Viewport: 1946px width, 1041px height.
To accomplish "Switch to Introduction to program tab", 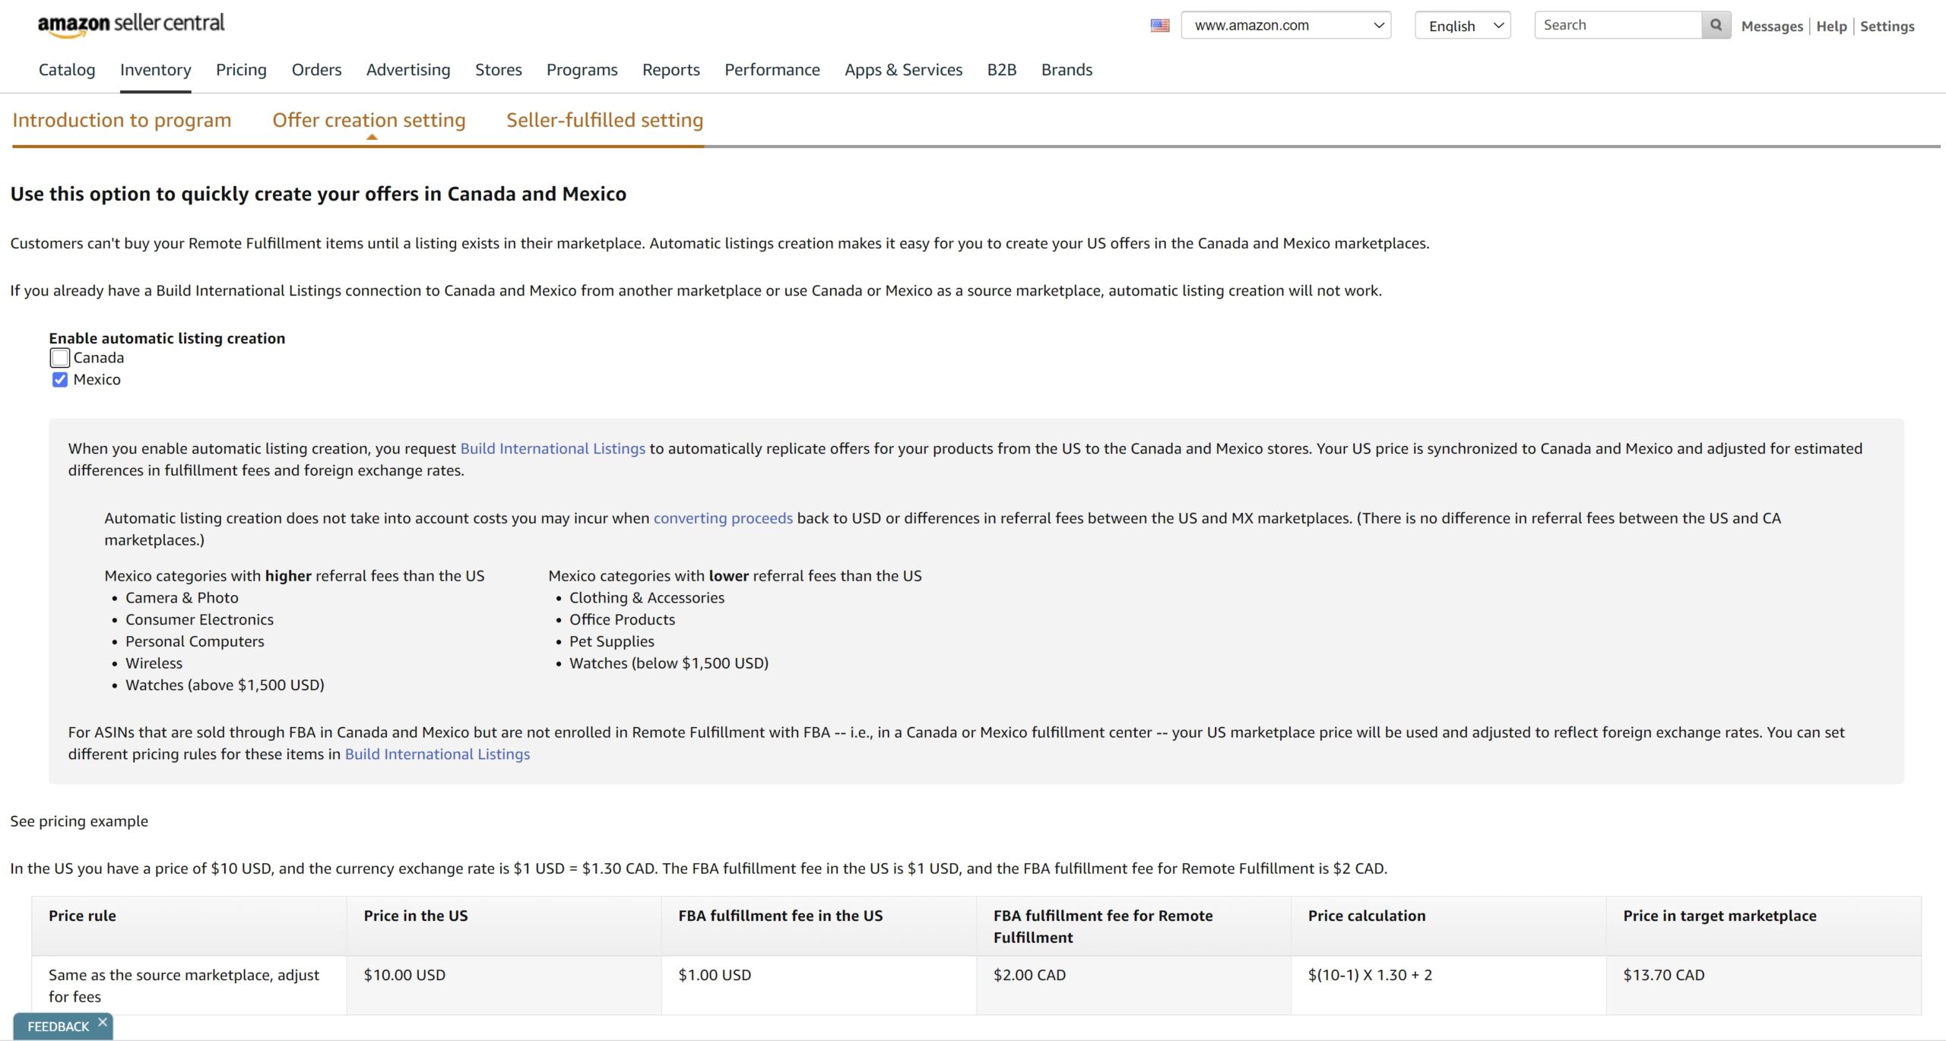I will coord(121,119).
